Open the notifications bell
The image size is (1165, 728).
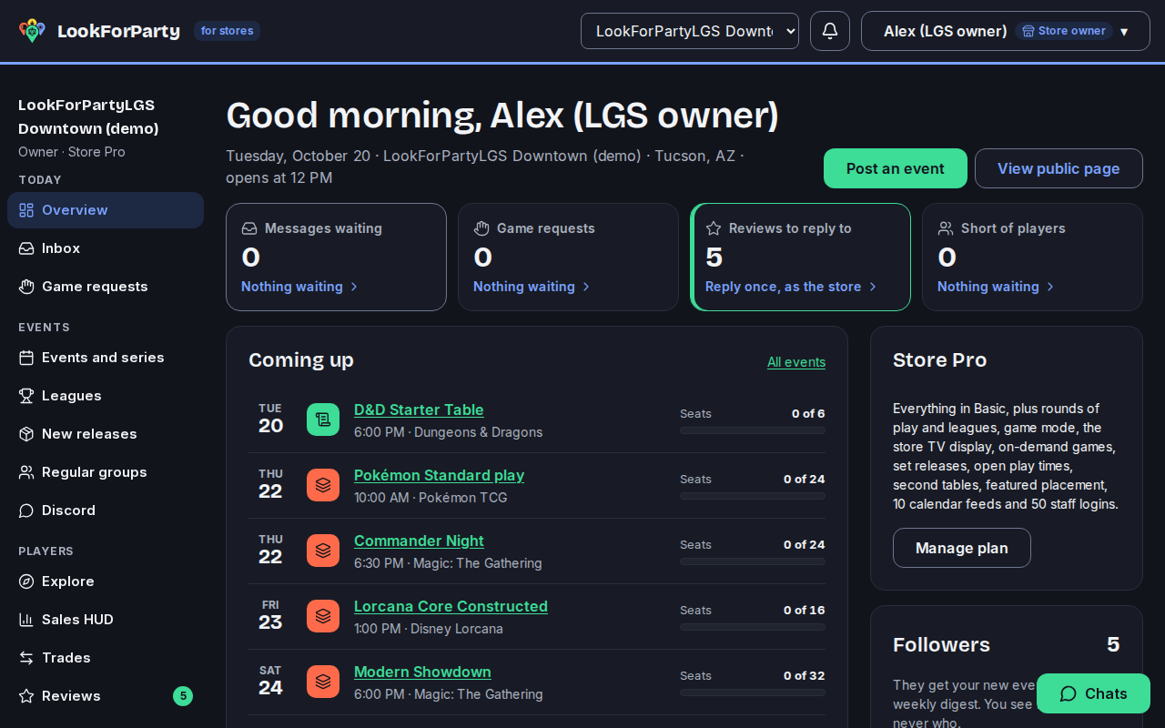(x=830, y=31)
